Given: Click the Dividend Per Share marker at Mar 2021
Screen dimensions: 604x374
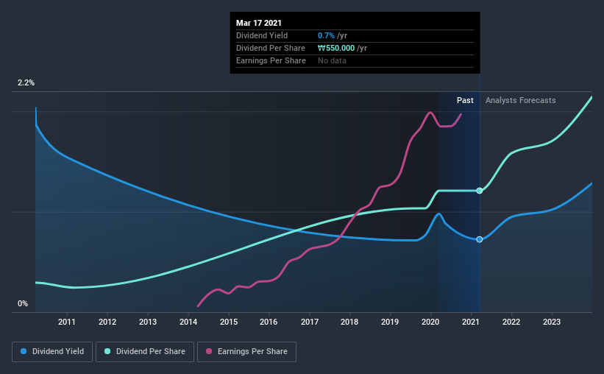Looking at the screenshot, I should click(x=479, y=191).
